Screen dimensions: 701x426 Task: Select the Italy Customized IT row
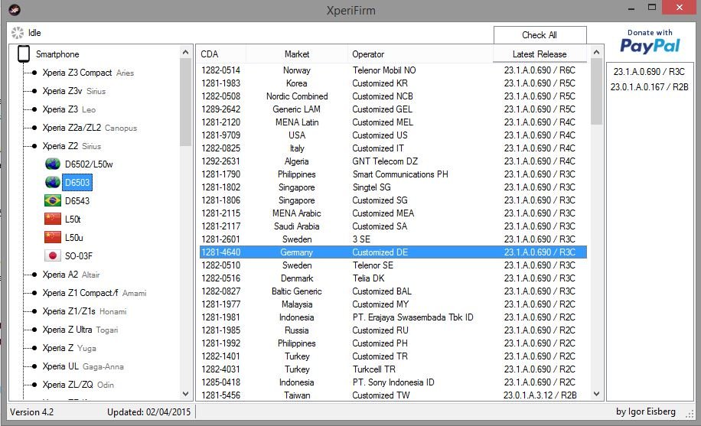(x=393, y=148)
